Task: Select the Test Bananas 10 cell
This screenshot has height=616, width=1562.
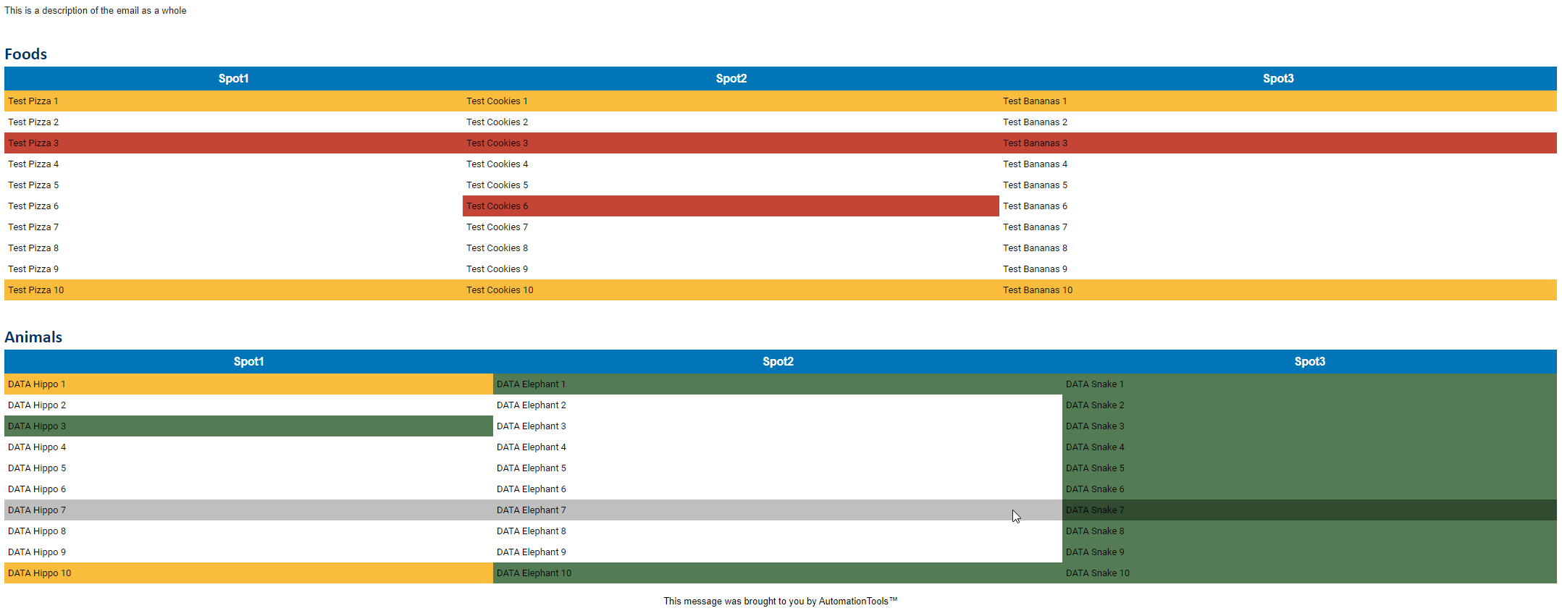Action: click(1278, 290)
